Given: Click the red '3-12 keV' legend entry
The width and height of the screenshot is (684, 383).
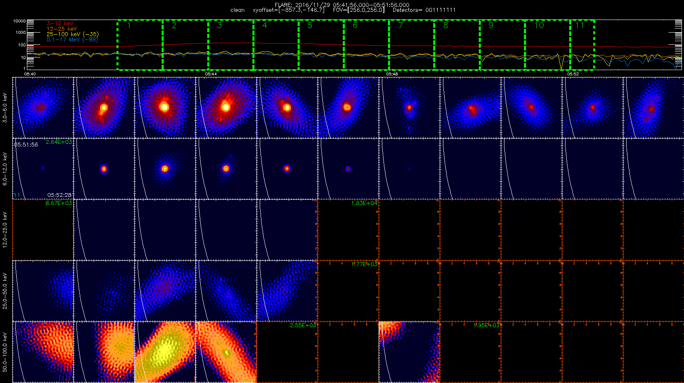Looking at the screenshot, I should tap(60, 24).
